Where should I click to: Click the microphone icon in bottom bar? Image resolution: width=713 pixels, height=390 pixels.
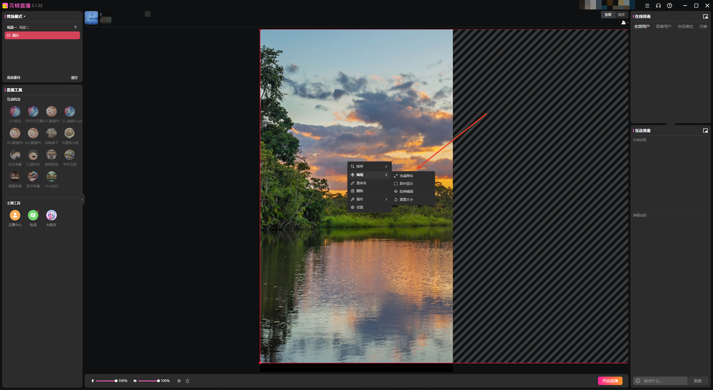click(x=93, y=381)
